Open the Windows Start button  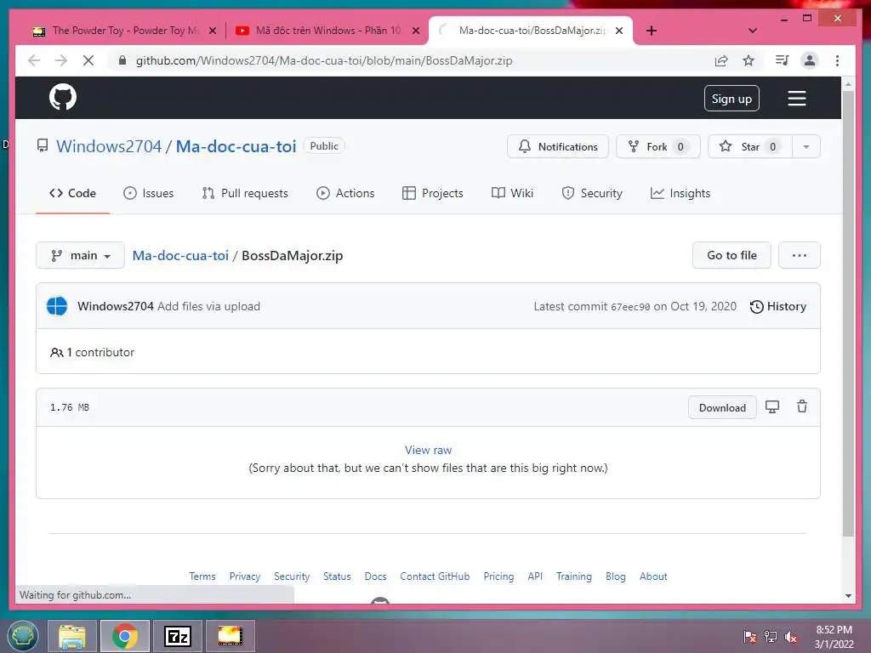(23, 635)
